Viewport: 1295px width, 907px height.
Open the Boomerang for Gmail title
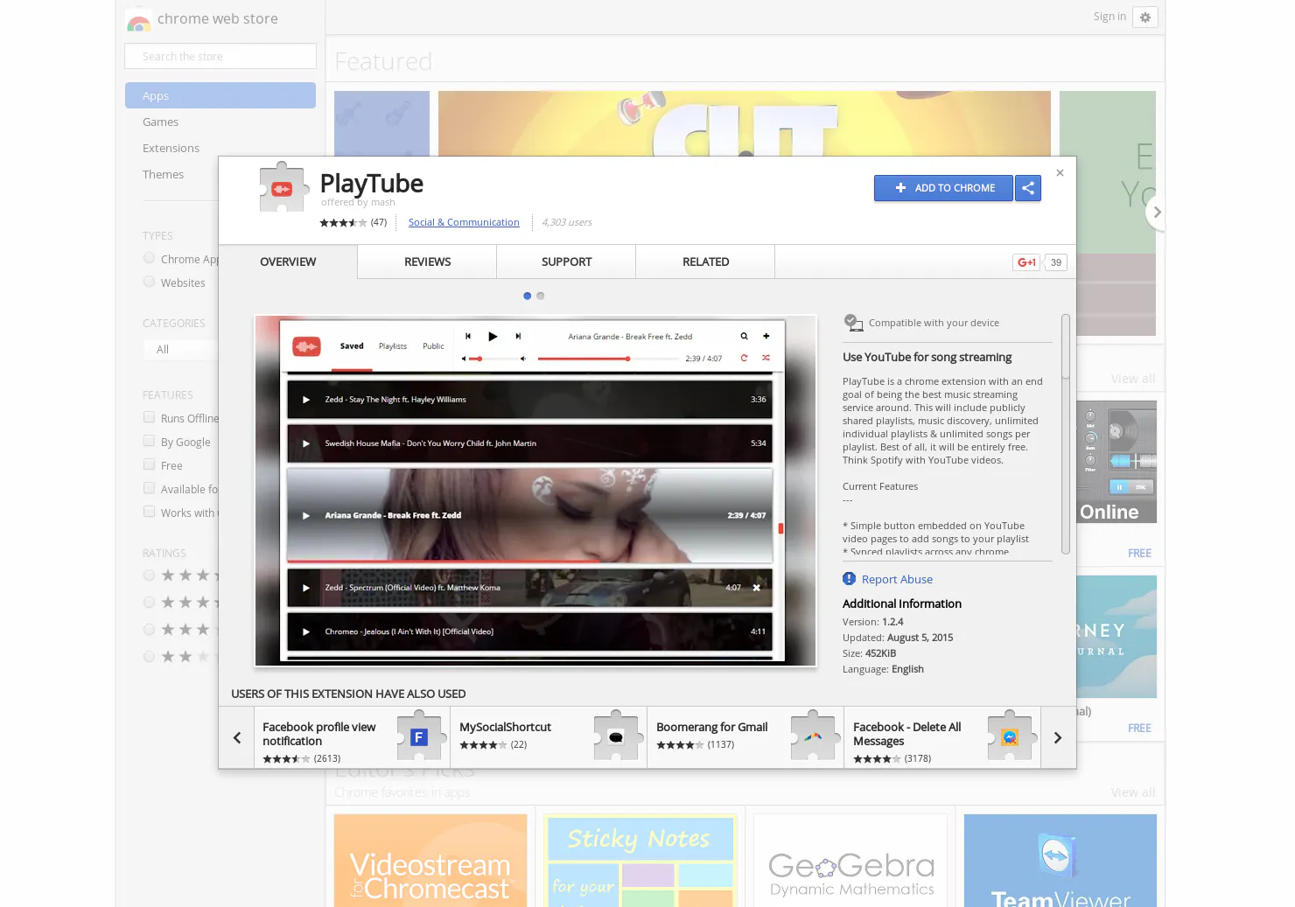711,727
